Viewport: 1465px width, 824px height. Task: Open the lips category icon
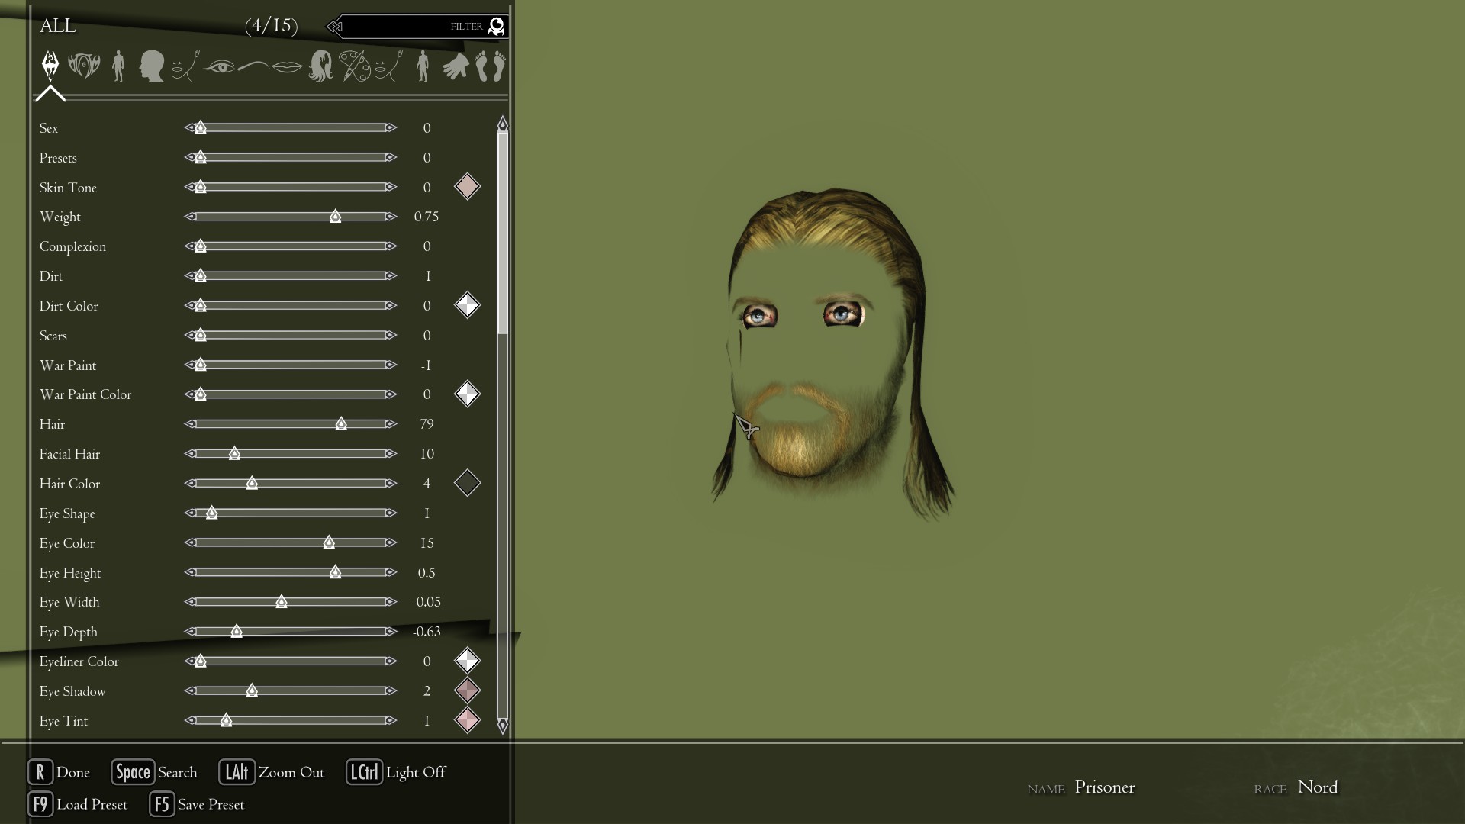click(287, 66)
